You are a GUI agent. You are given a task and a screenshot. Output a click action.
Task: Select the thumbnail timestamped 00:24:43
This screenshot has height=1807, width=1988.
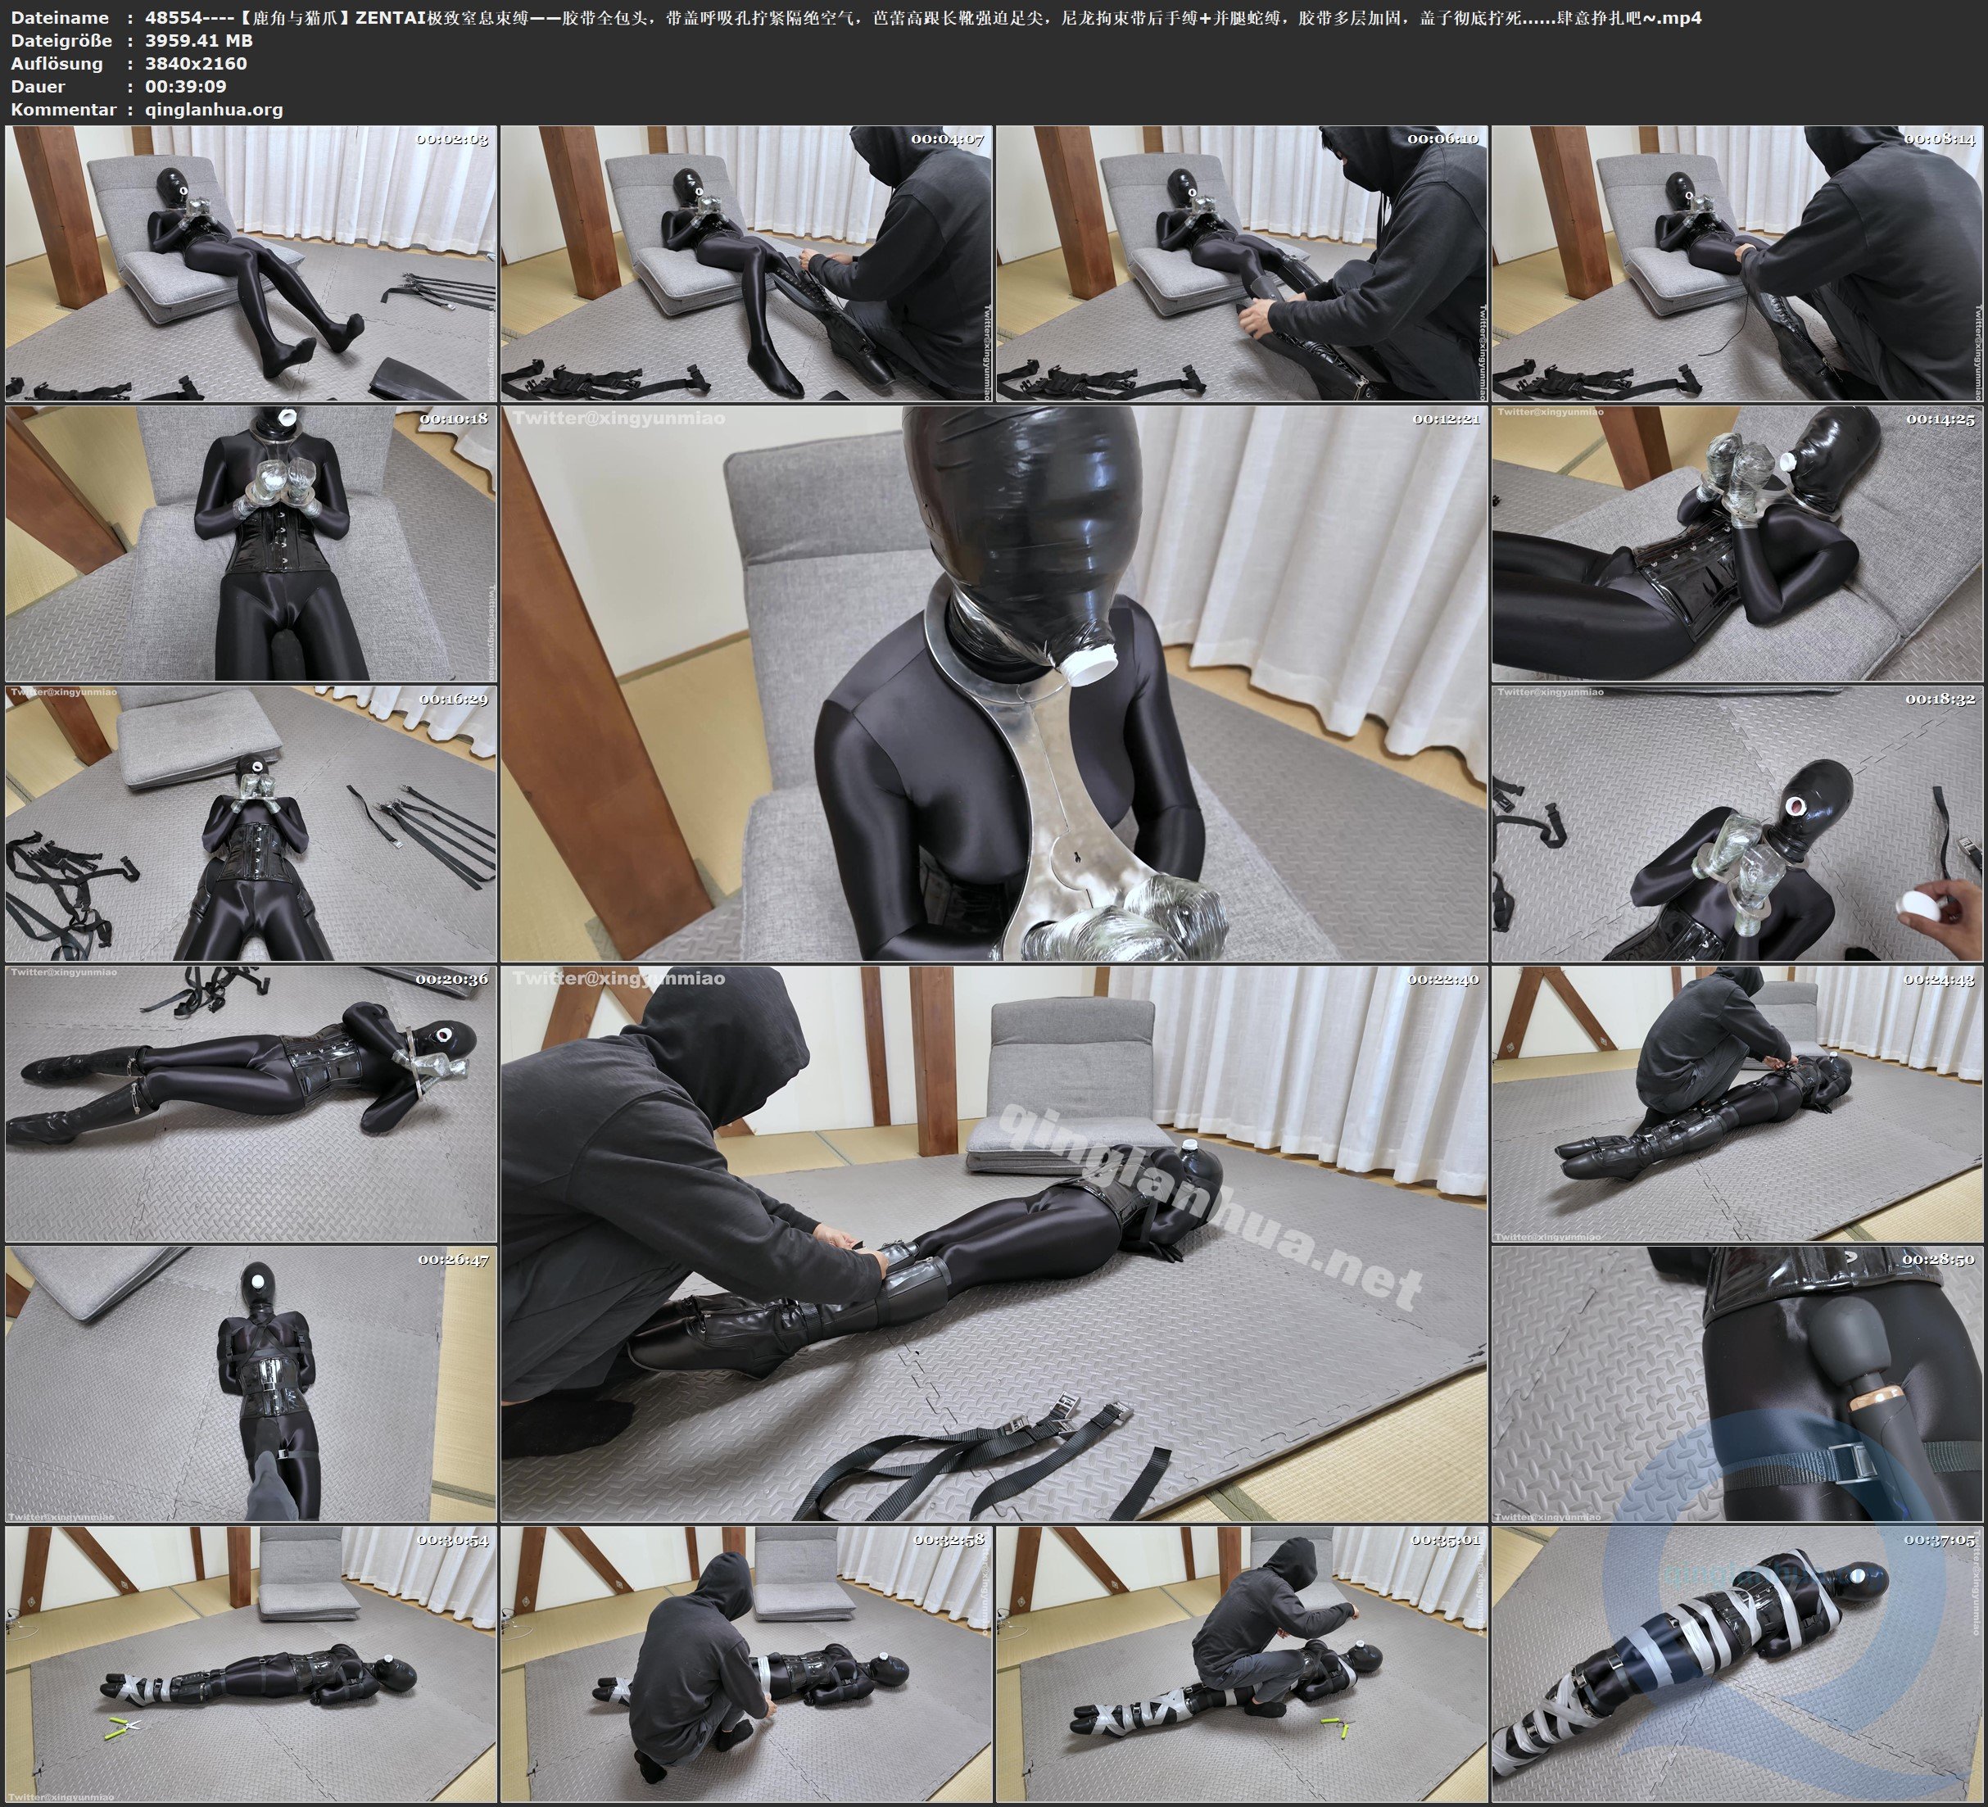pyautogui.click(x=1737, y=1103)
